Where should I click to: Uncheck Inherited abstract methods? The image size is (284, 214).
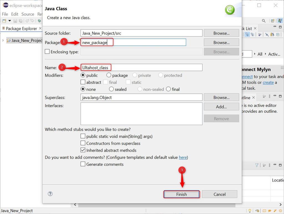(83, 150)
